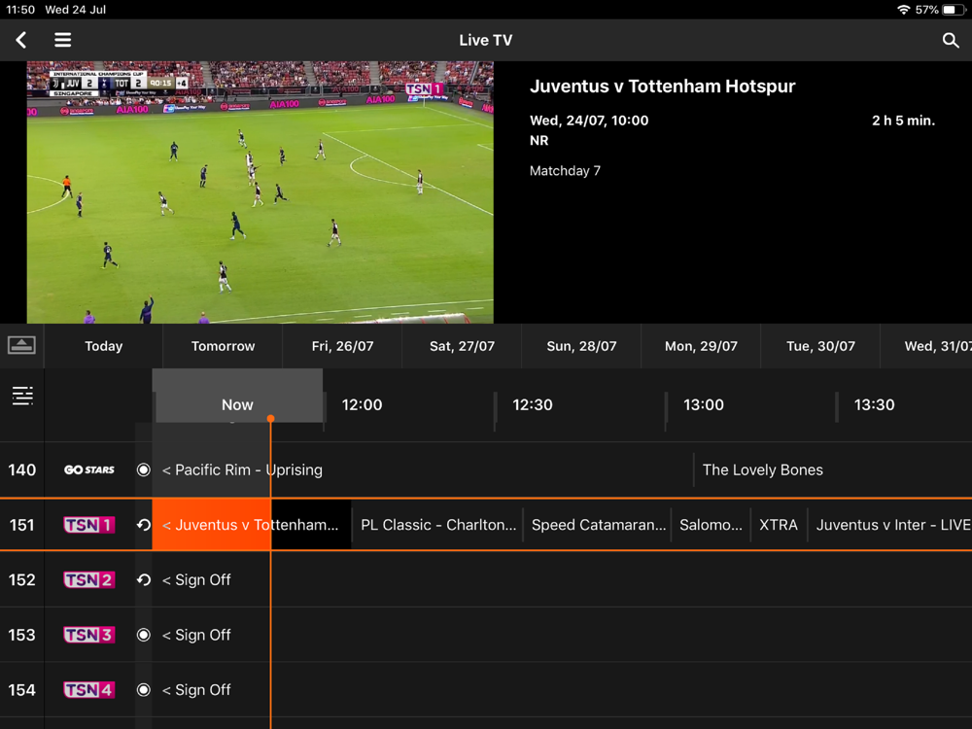The image size is (972, 729).
Task: Select the TSN 1 channel logo
Action: (89, 525)
